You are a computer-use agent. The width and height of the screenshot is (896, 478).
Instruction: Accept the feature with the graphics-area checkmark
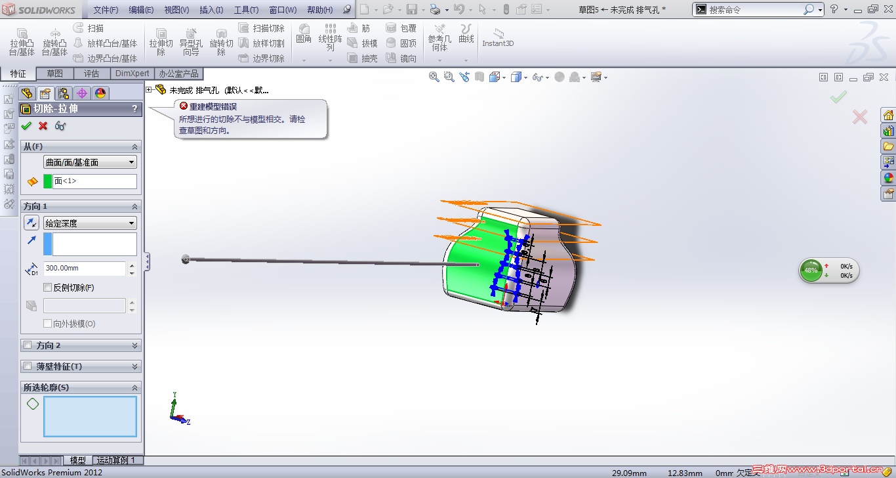coord(838,97)
